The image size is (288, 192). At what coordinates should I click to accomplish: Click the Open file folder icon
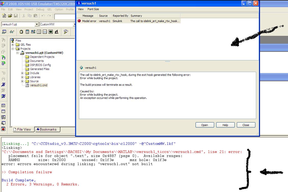[10, 16]
